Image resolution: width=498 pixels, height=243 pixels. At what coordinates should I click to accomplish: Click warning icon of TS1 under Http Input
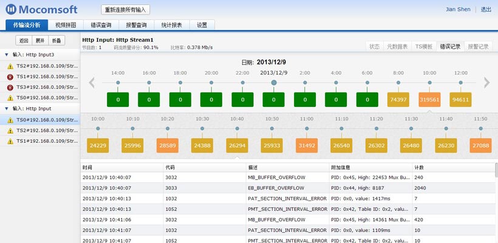10,141
